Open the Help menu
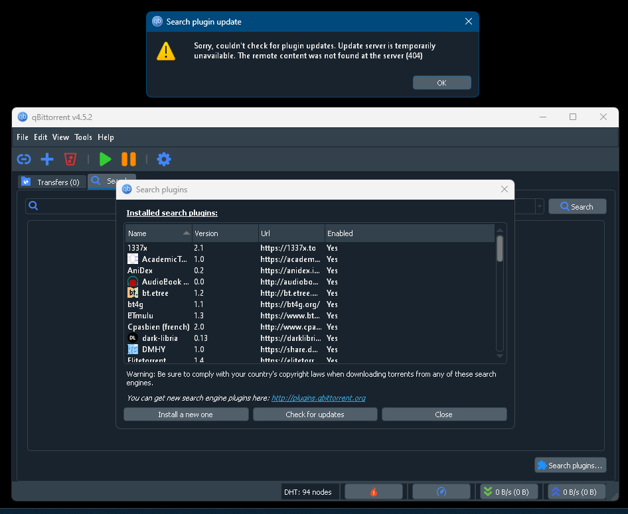Image resolution: width=628 pixels, height=514 pixels. 106,137
